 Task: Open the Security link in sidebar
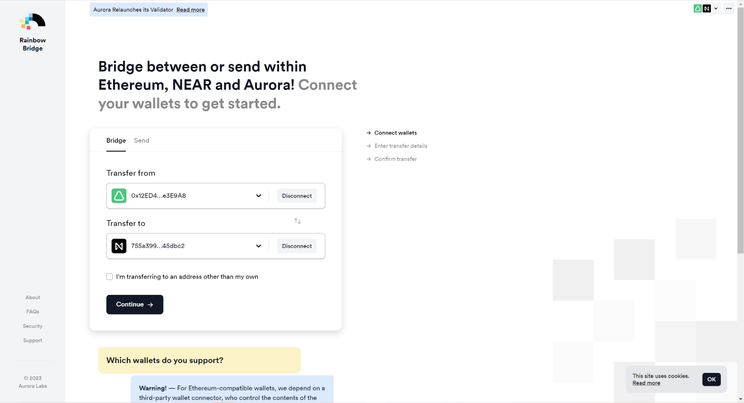point(33,326)
